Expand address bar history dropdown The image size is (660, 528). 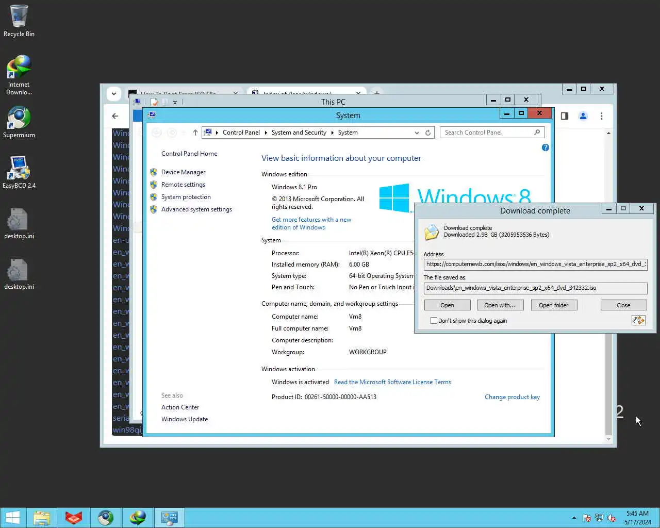coord(417,133)
